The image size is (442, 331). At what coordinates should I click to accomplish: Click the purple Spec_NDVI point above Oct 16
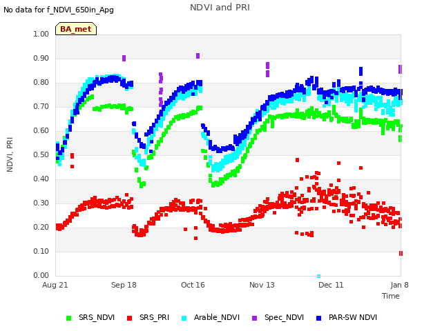tap(198, 56)
